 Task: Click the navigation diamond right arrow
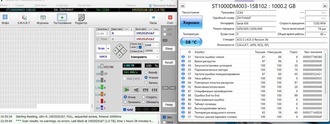(124, 50)
